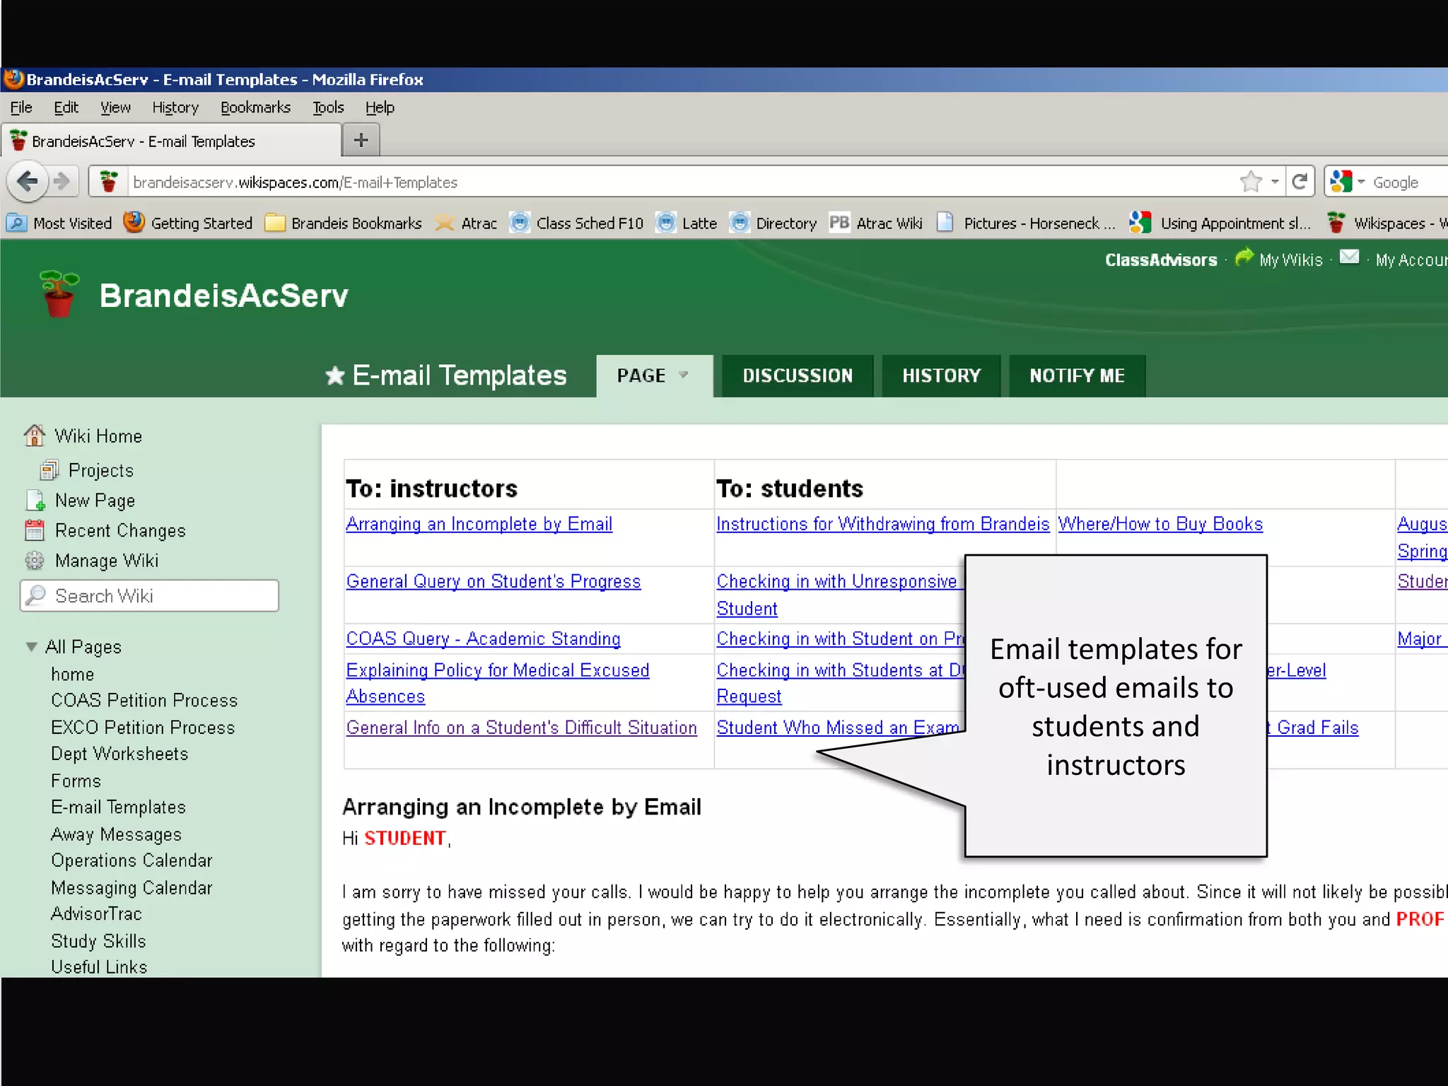Open the Using Appointment sl... bookmark
The image size is (1448, 1086).
point(1220,223)
